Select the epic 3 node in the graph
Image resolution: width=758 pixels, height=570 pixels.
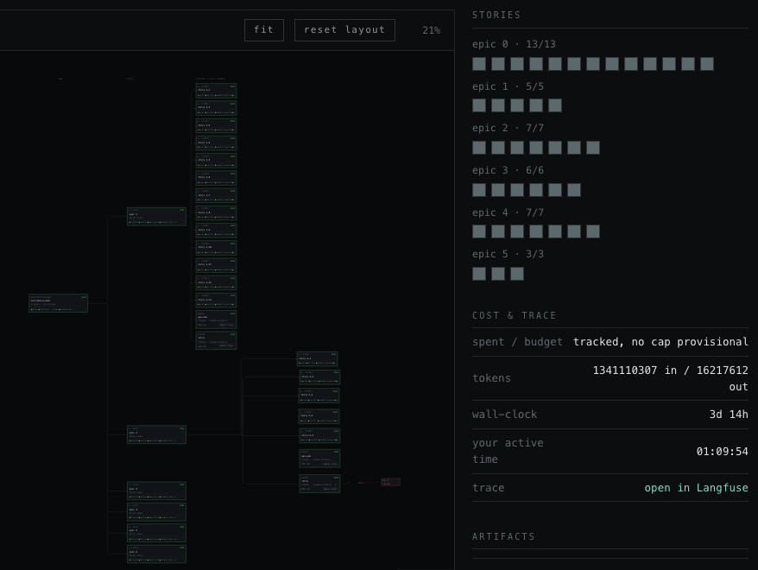pos(156,512)
